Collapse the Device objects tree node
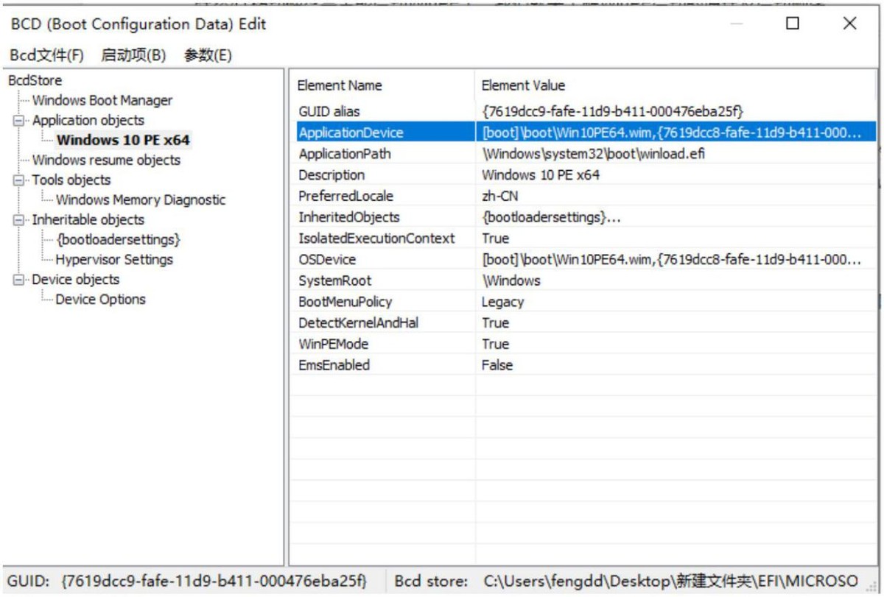 point(18,279)
